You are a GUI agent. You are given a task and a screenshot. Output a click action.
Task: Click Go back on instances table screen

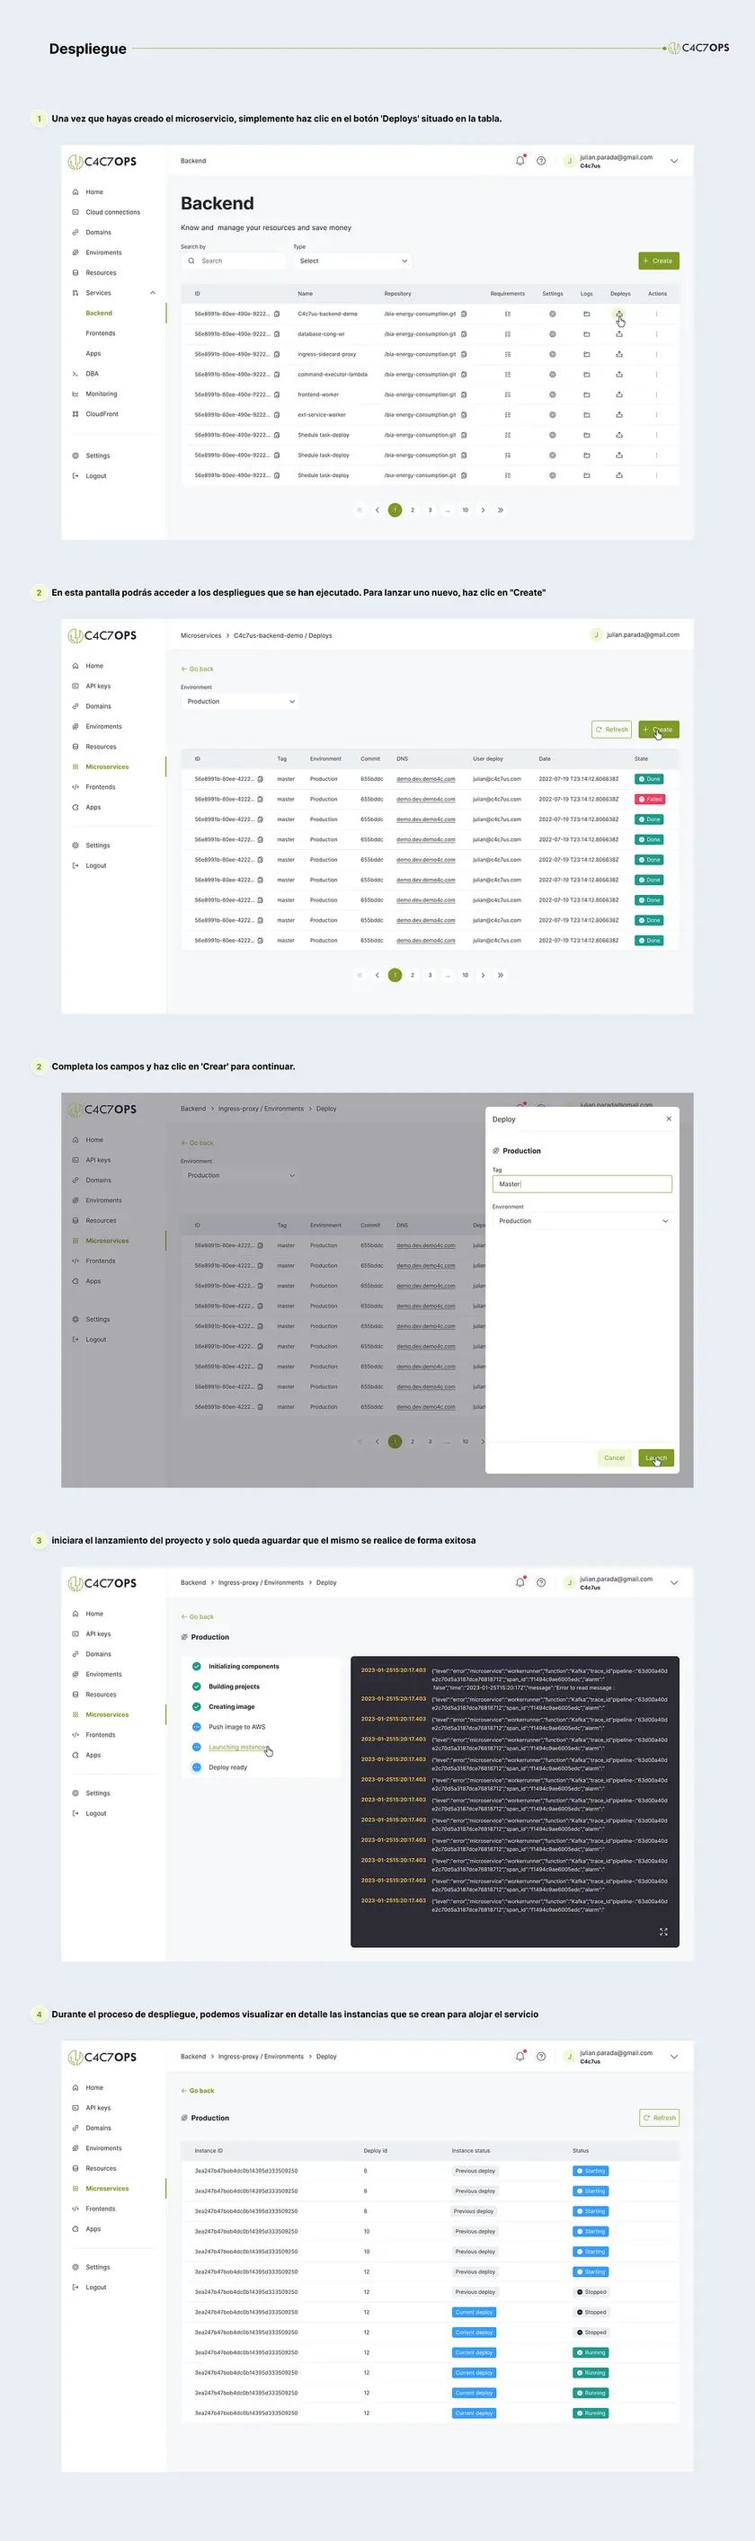198,2090
